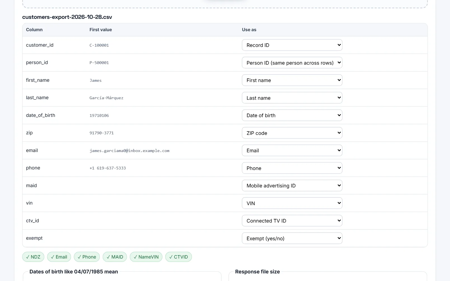The height and width of the screenshot is (281, 450).
Task: Open the Date of birth mapping dropdown
Action: point(292,115)
